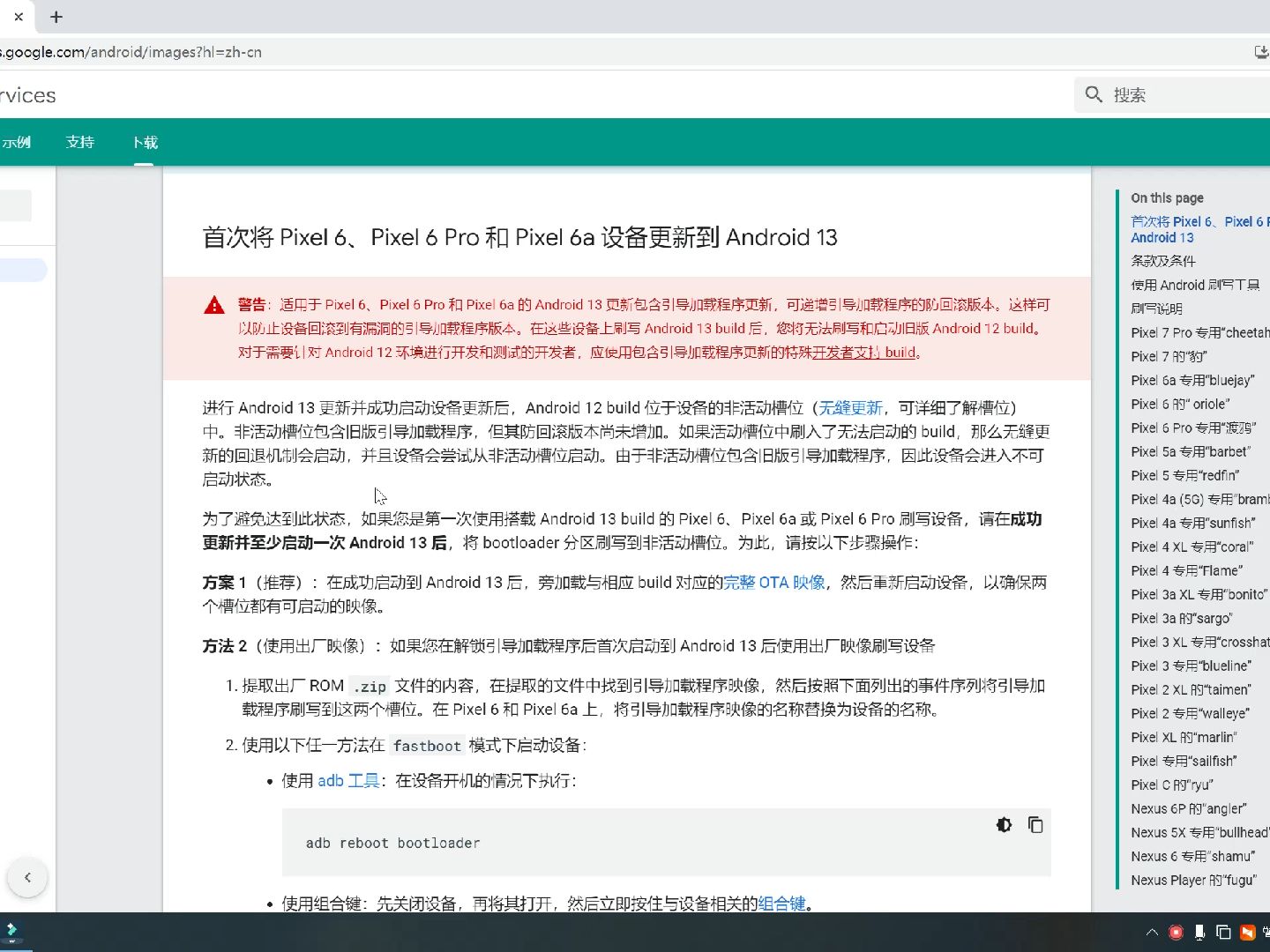Screen dimensions: 1270x952
Task: Jump to 刷写说明 section
Action: (x=1156, y=309)
